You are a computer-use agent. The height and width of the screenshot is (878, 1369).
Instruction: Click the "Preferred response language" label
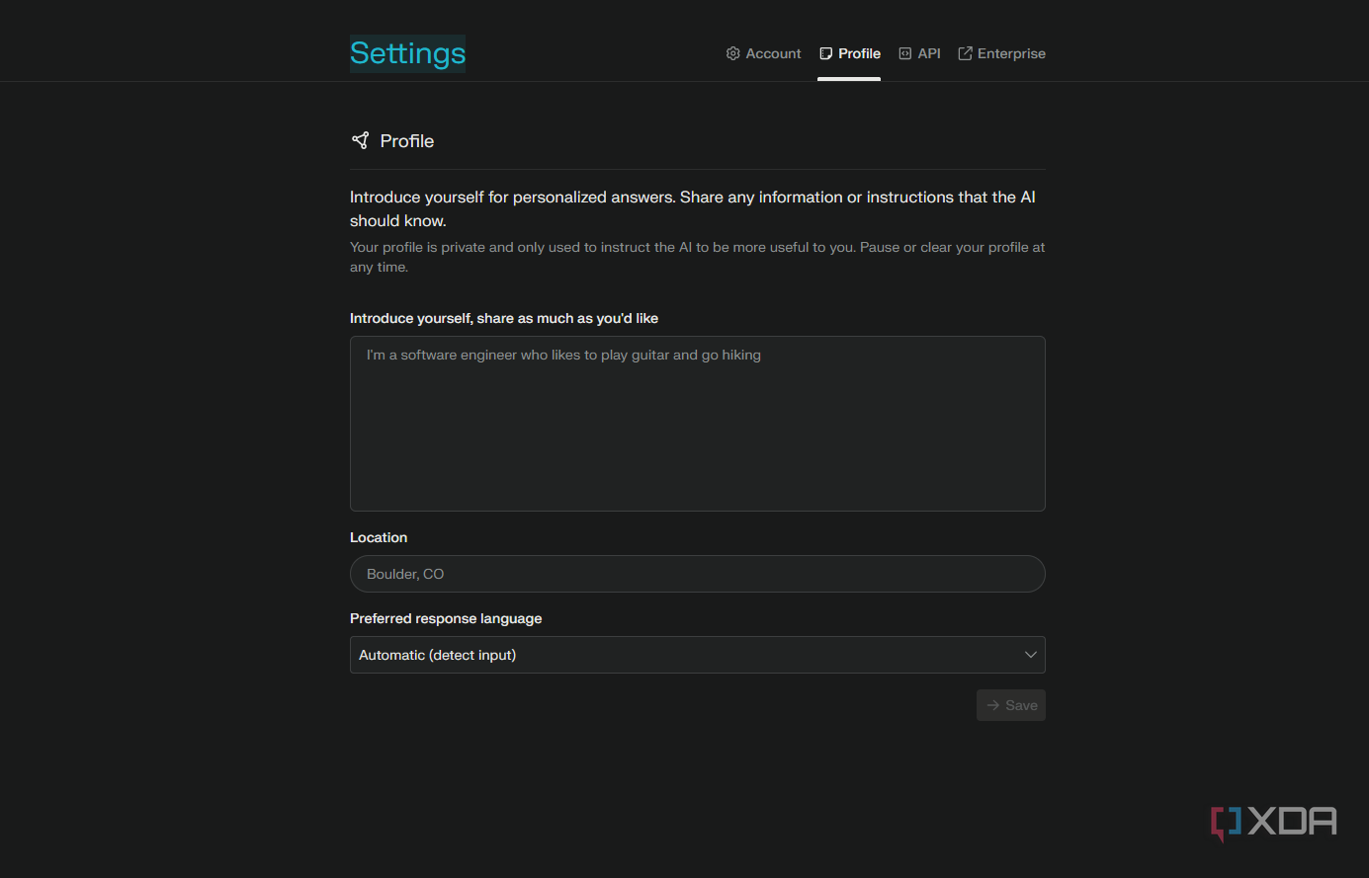click(x=446, y=618)
